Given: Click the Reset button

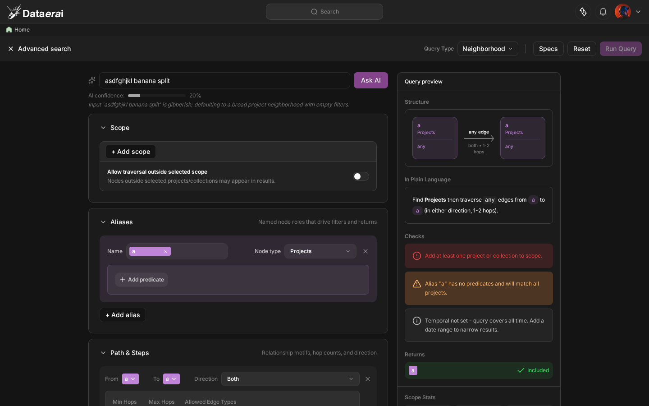Looking at the screenshot, I should click(582, 49).
